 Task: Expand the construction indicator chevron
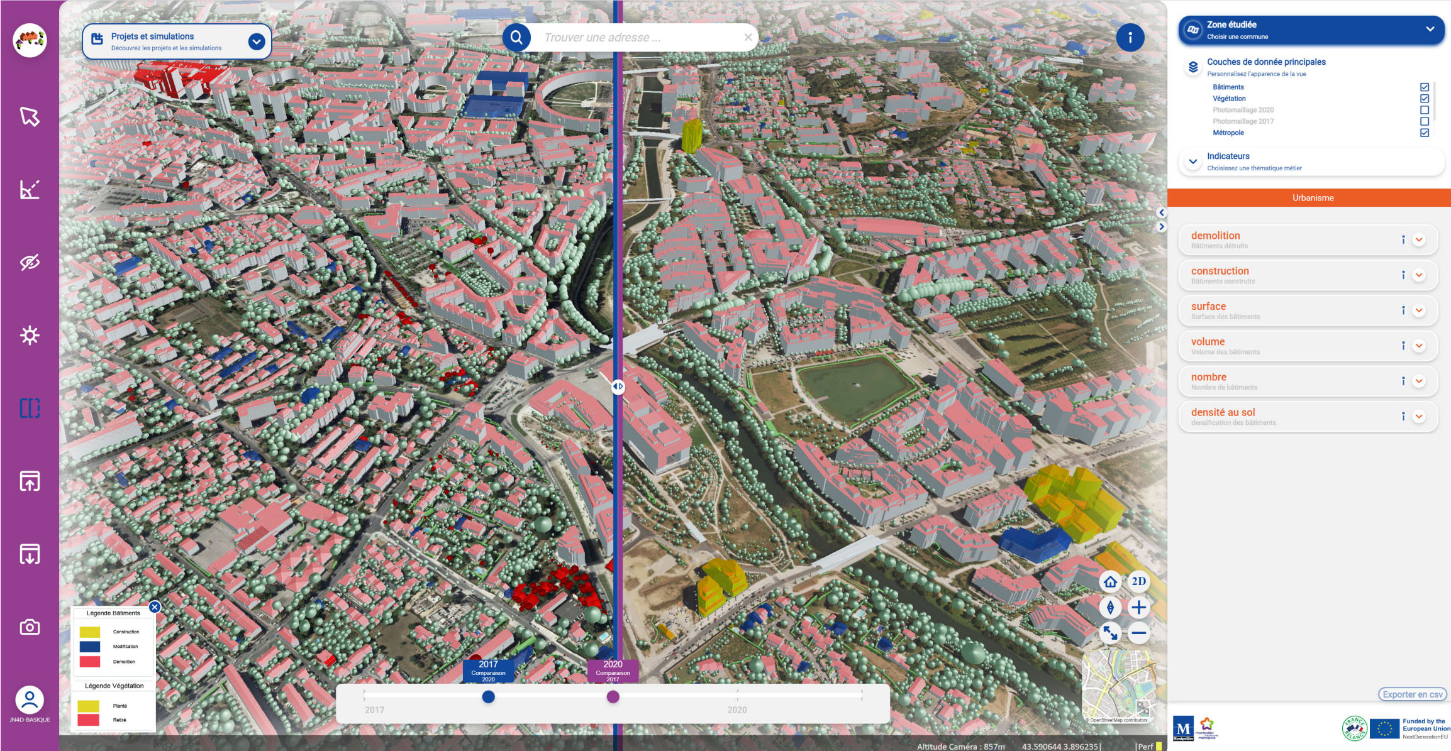[x=1419, y=275]
